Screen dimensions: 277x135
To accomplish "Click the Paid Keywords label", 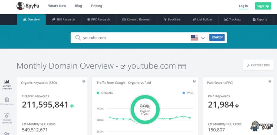I will pyautogui.click(x=219, y=96).
